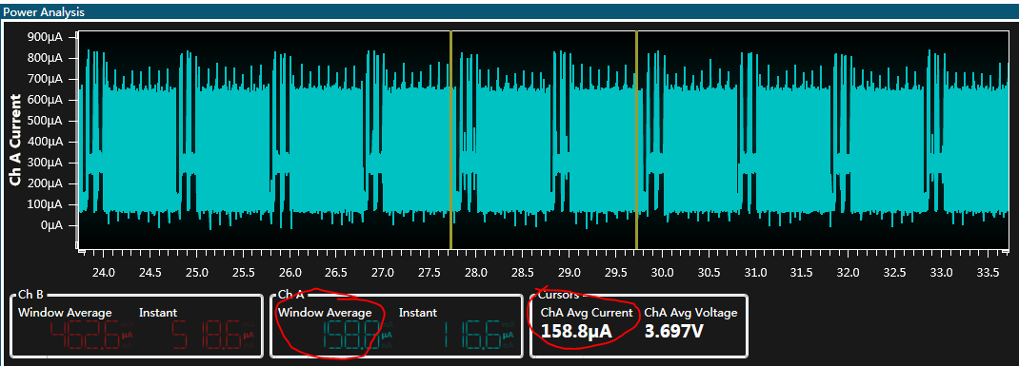Click the 29.0 time axis label
Image resolution: width=1019 pixels, height=366 pixels.
569,272
